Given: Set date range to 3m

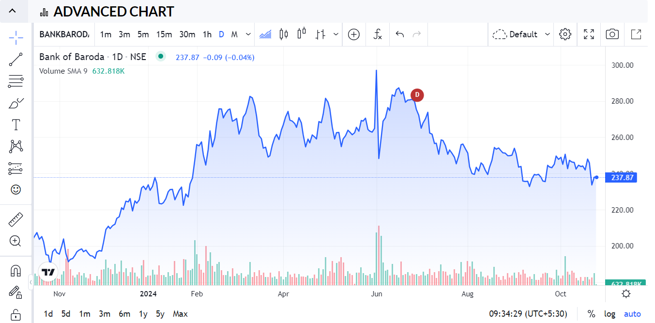Looking at the screenshot, I should tap(105, 314).
